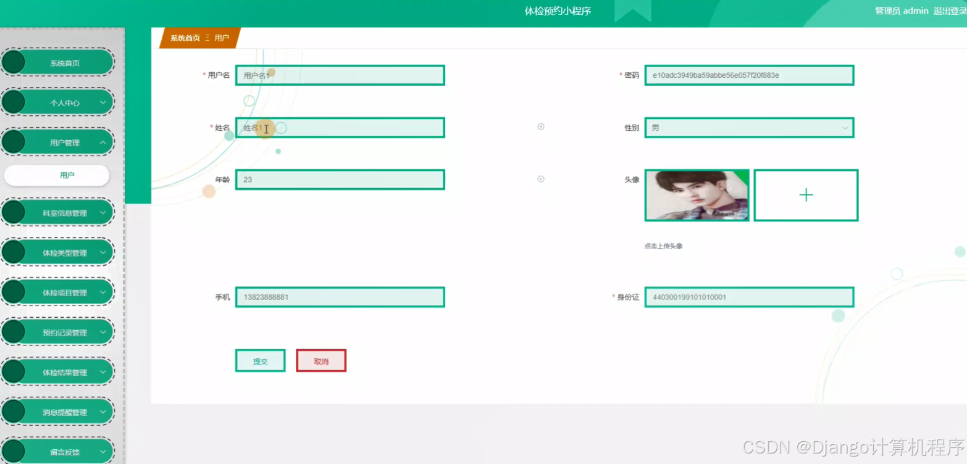Click the 提交 submit button

[259, 360]
